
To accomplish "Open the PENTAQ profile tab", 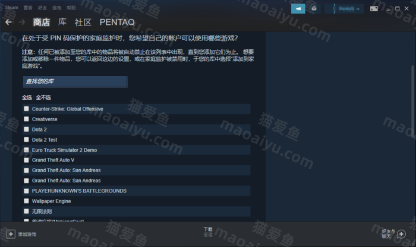I will (117, 22).
